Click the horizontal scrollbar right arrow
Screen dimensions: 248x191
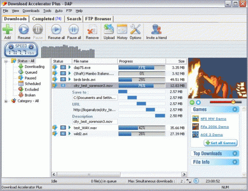184,174
